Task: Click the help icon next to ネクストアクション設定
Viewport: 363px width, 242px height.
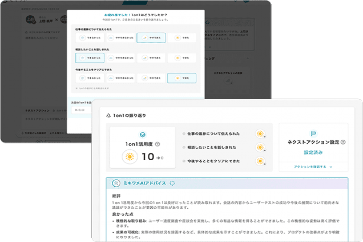Action: (343, 142)
